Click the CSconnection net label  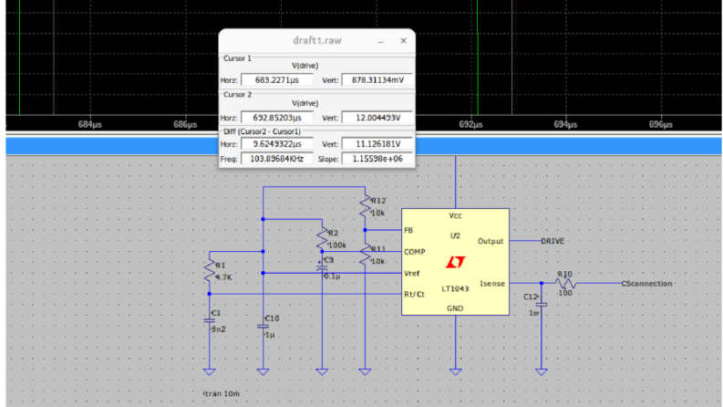pyautogui.click(x=646, y=283)
